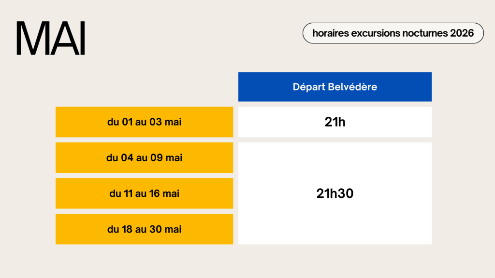The height and width of the screenshot is (278, 495).
Task: Click the word nocturnes in the pill
Action: click(424, 33)
